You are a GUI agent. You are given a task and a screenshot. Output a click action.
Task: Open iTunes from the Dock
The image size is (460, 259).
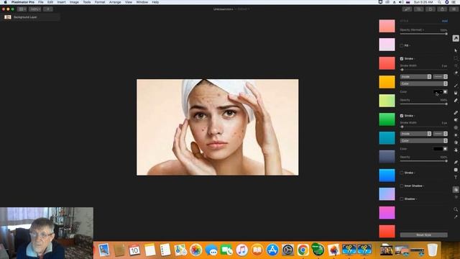241,250
